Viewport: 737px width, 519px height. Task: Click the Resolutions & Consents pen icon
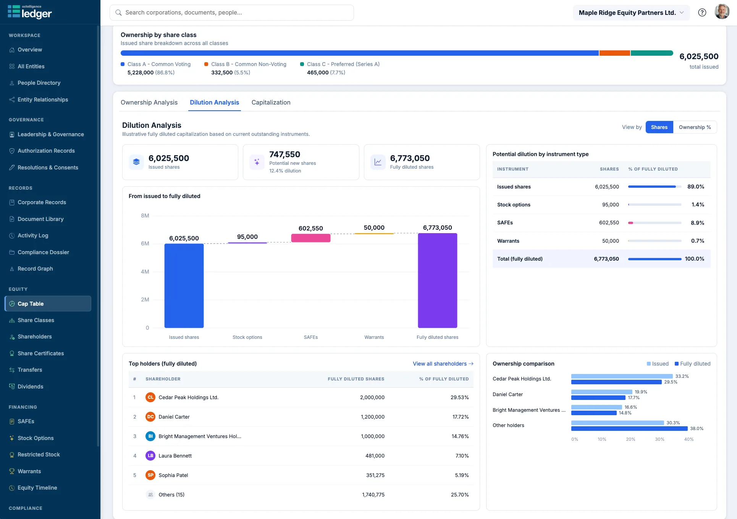(12, 168)
